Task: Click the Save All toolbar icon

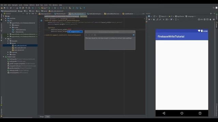Action: (4, 8)
